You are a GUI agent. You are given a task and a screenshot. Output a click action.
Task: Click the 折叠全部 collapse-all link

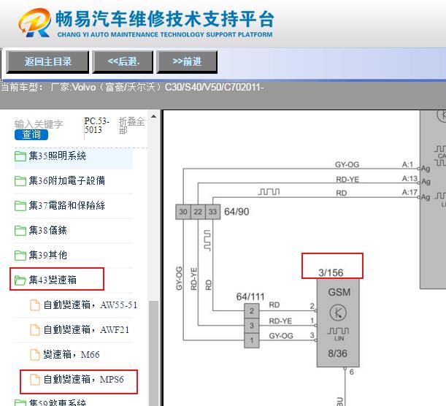131,126
